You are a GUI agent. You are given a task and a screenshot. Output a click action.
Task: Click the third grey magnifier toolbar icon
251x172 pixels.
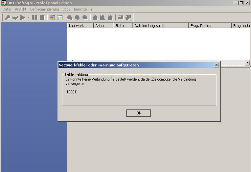(x=85, y=17)
